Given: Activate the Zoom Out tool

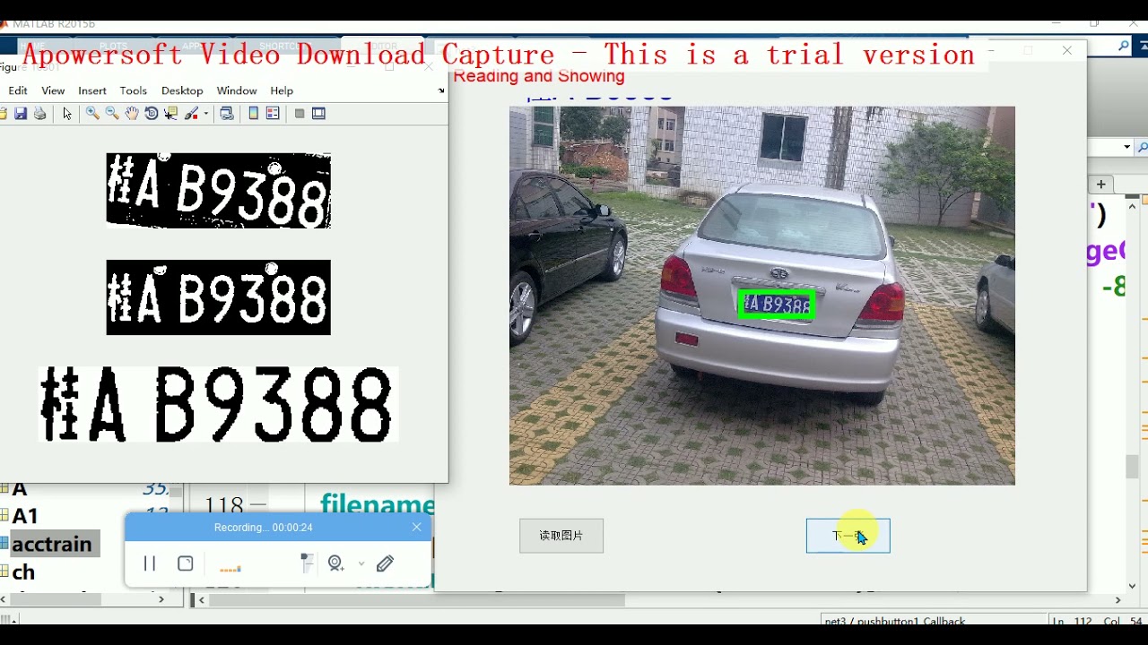Looking at the screenshot, I should pyautogui.click(x=112, y=114).
